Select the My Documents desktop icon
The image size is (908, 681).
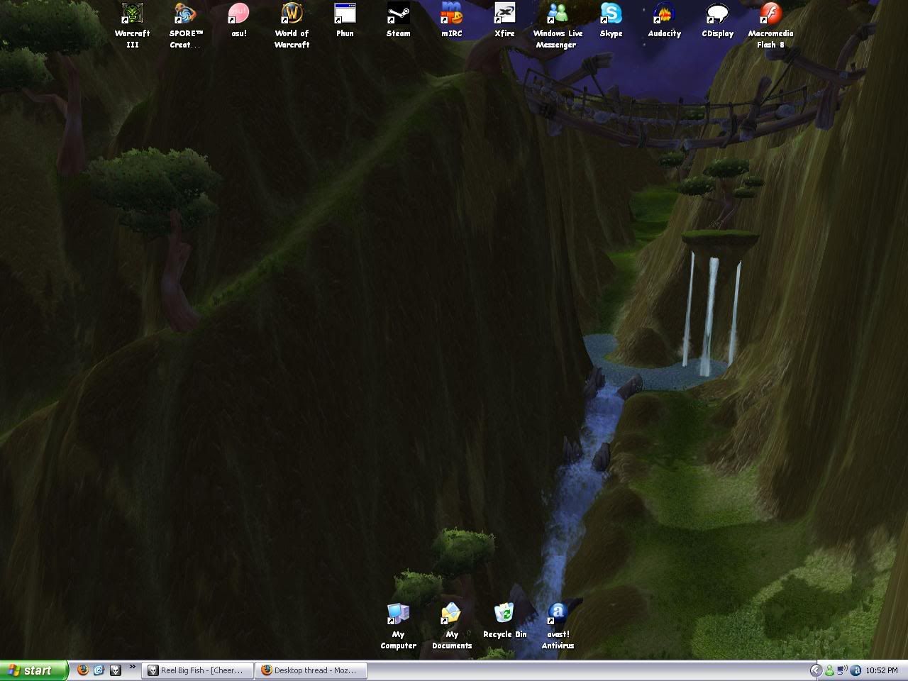451,626
